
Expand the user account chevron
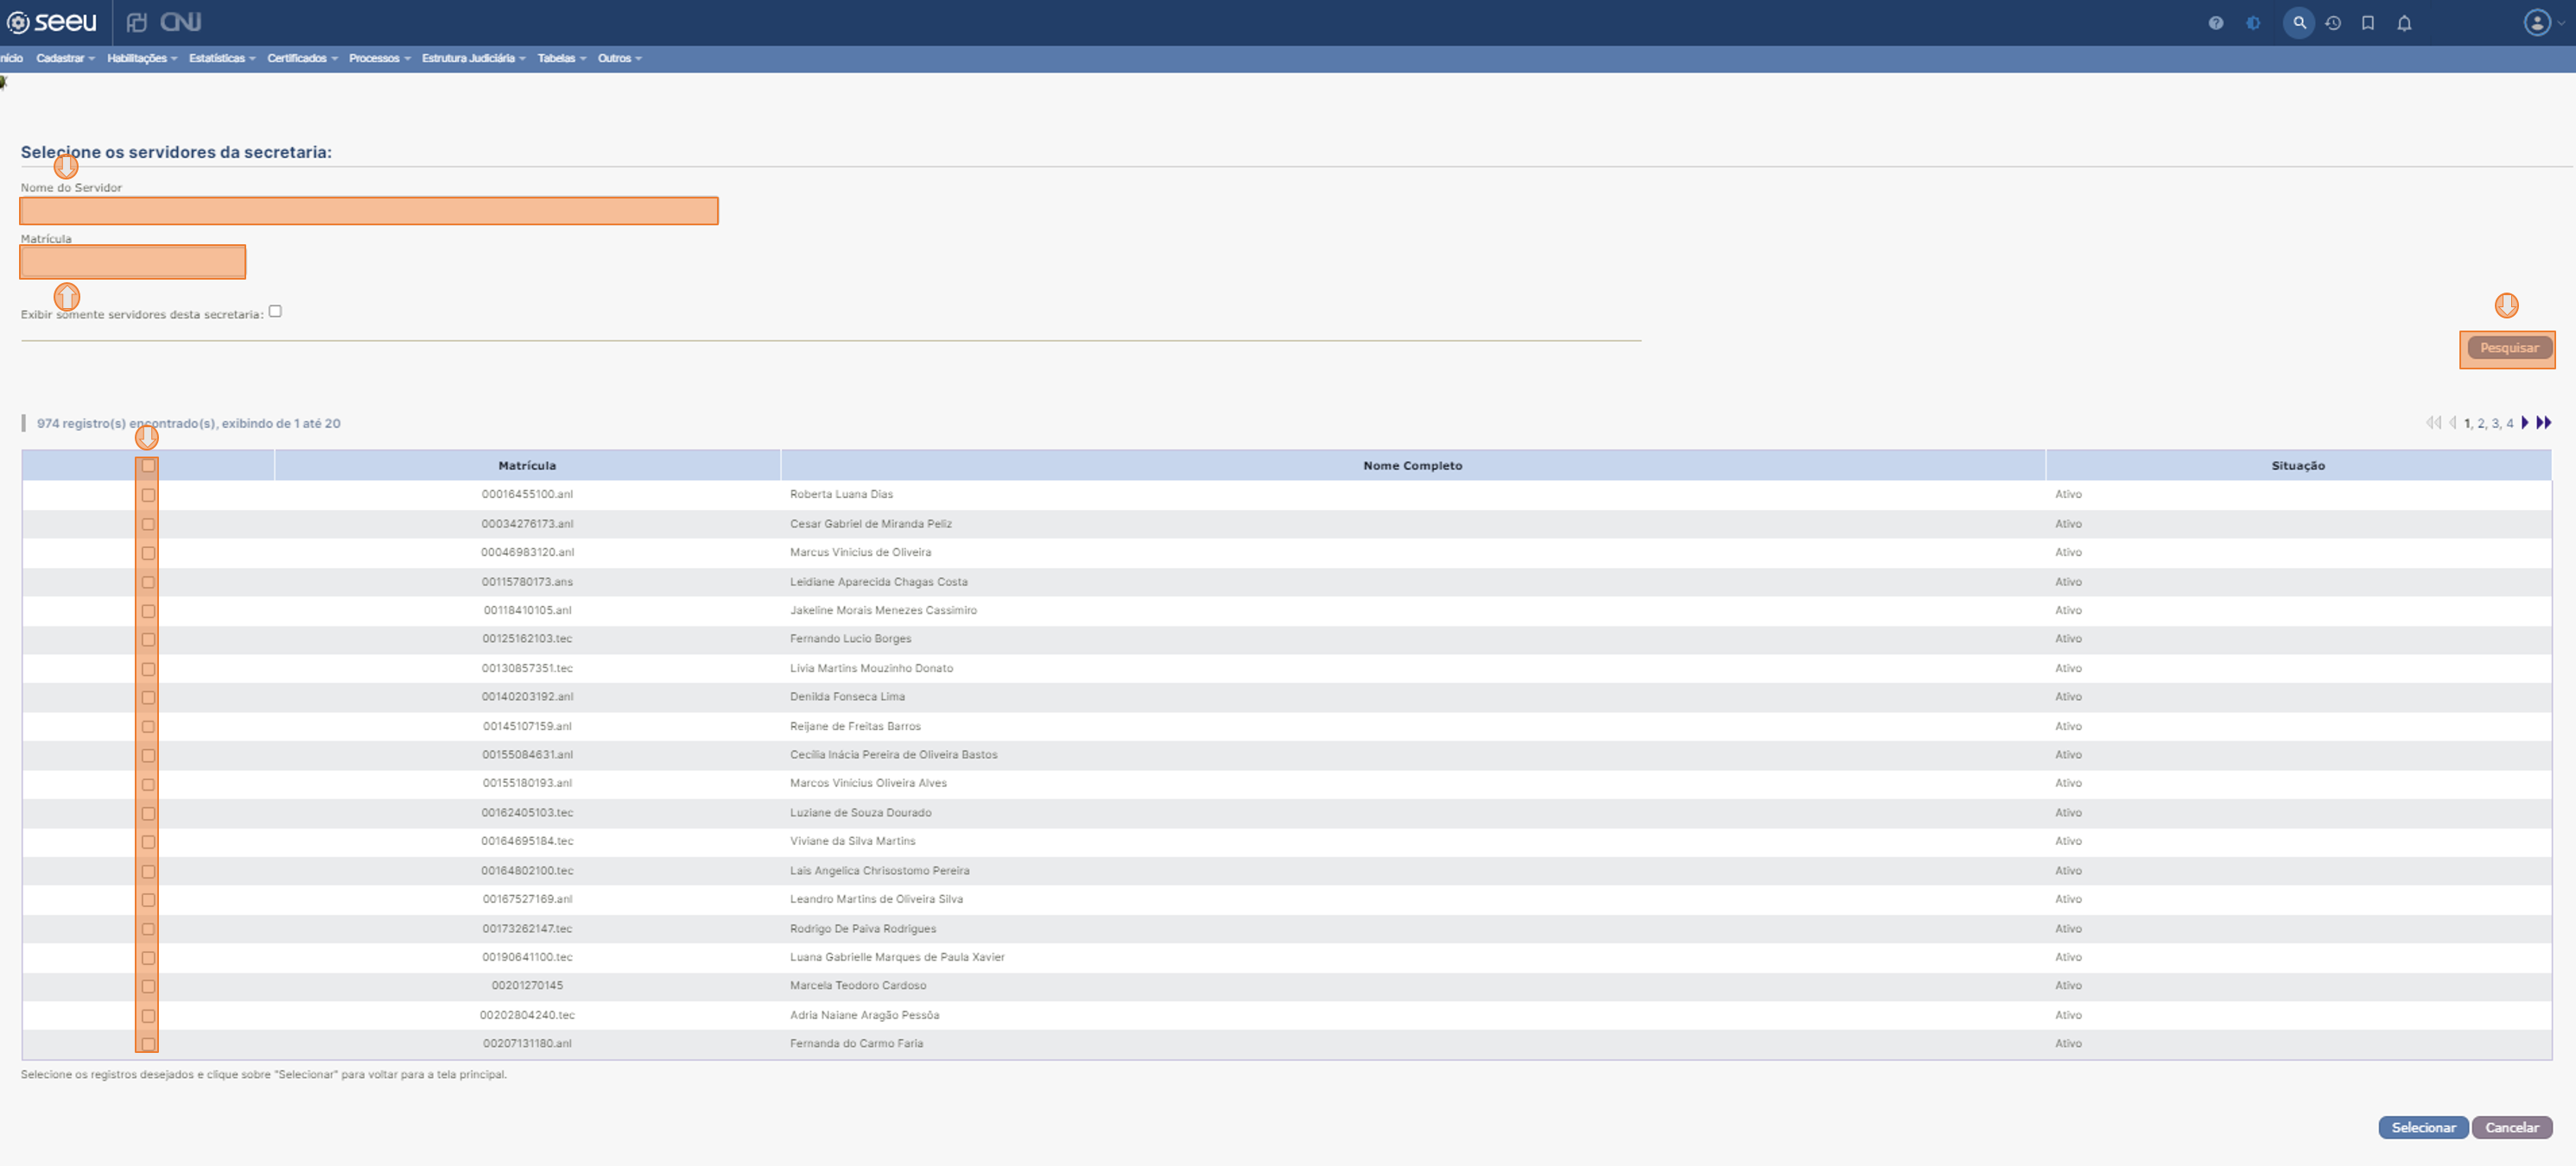coord(2561,23)
